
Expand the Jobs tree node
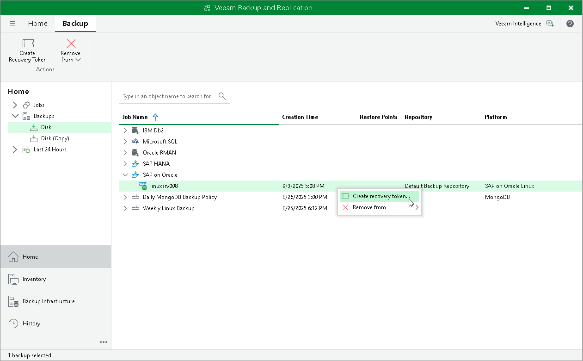(15, 105)
